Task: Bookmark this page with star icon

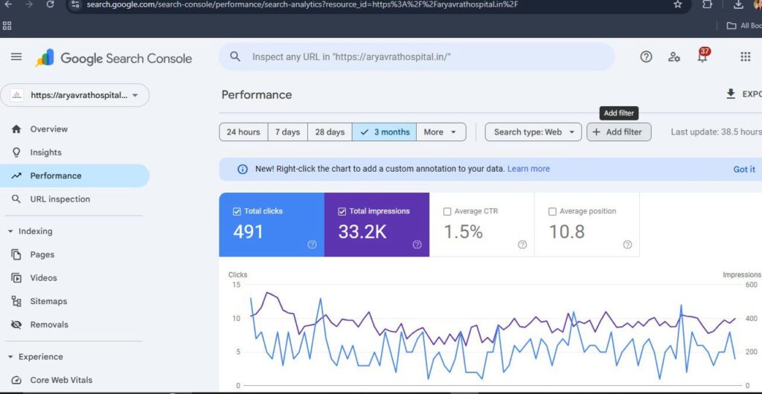Action: tap(678, 4)
